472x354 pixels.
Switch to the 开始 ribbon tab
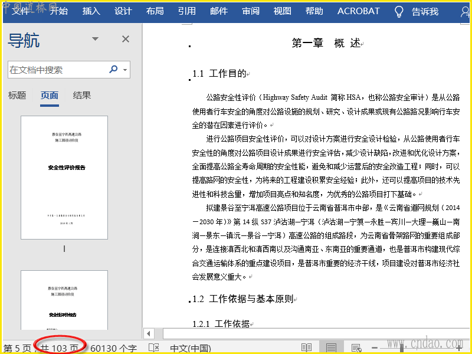pos(58,11)
